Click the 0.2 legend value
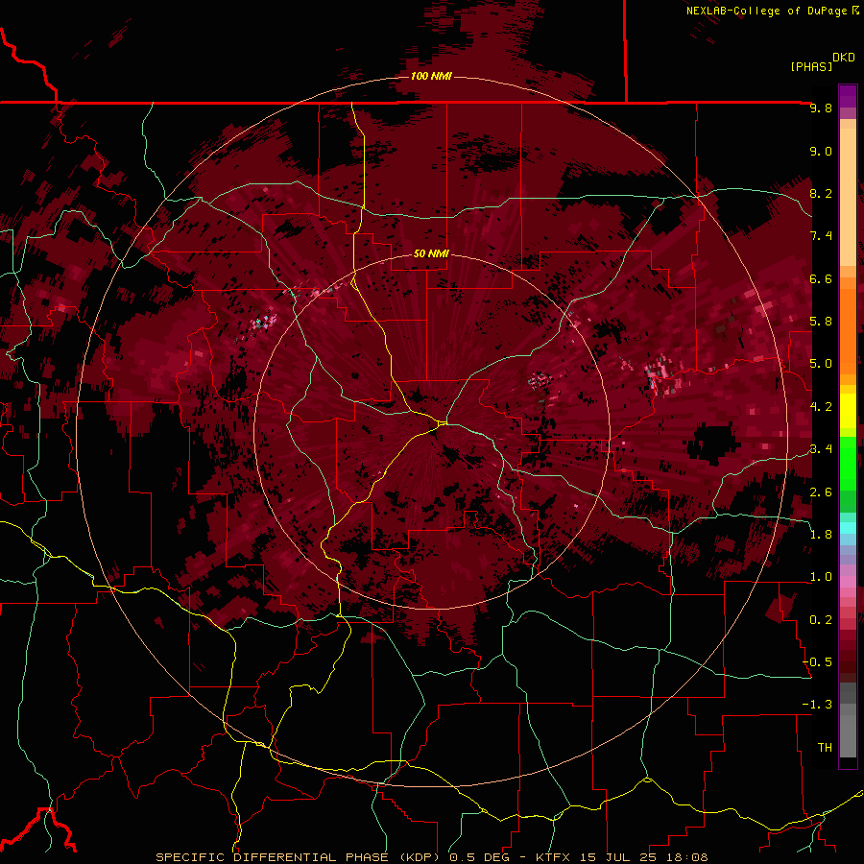Image resolution: width=864 pixels, height=864 pixels. [x=821, y=620]
